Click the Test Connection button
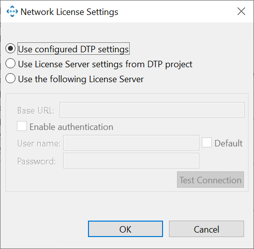This screenshot has height=249, width=254. (210, 180)
